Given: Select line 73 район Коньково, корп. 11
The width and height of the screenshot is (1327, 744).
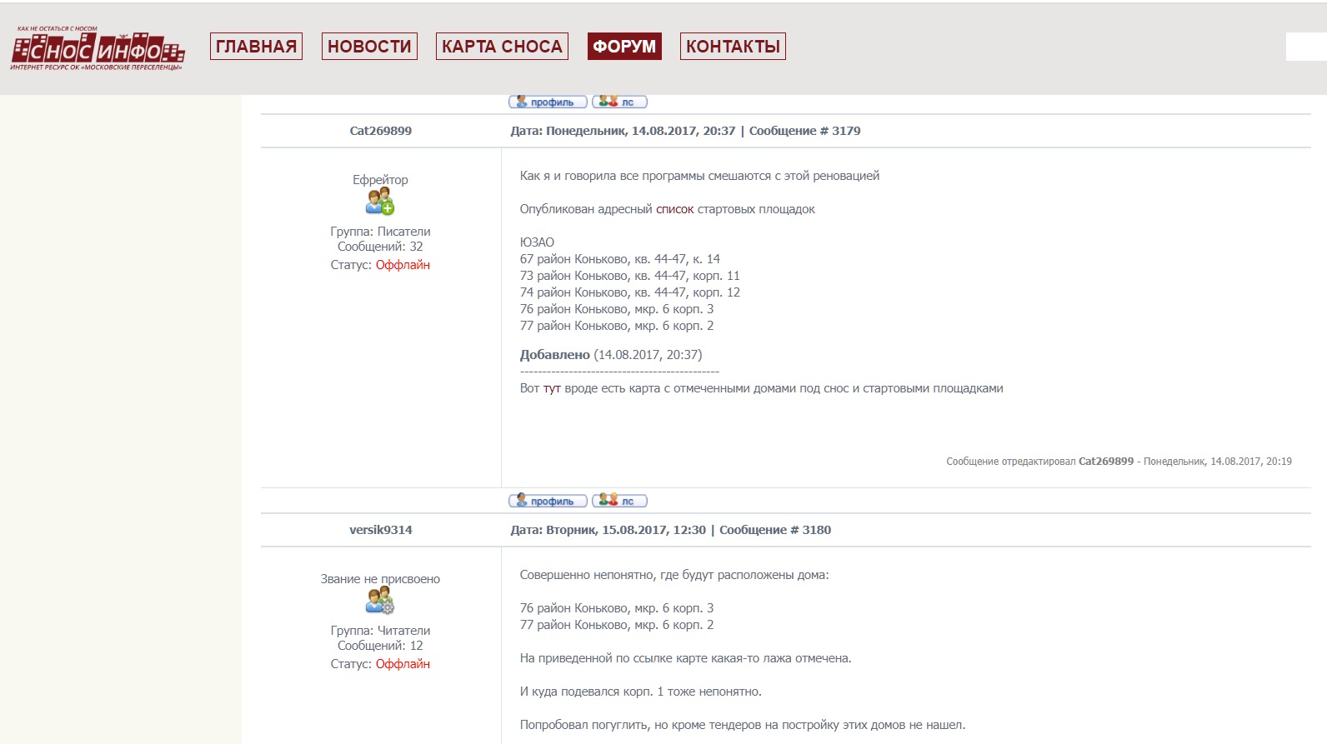Looking at the screenshot, I should click(x=630, y=276).
